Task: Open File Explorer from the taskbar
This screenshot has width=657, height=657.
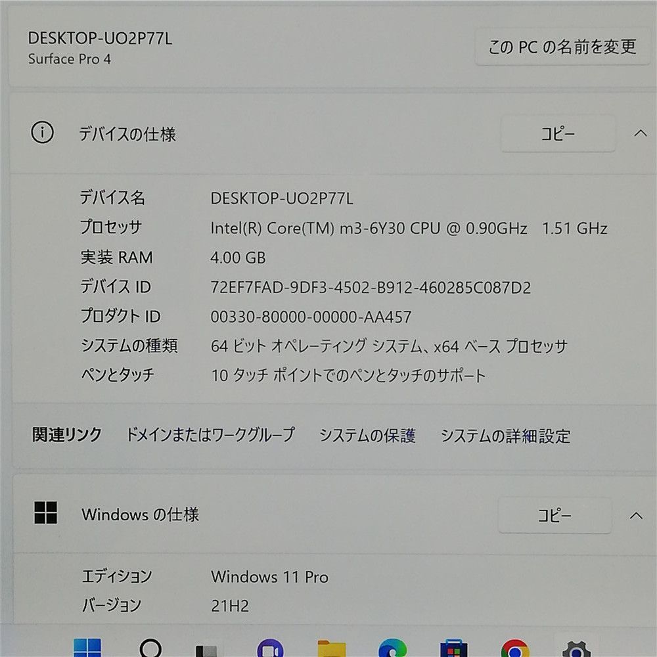Action: coord(331,648)
